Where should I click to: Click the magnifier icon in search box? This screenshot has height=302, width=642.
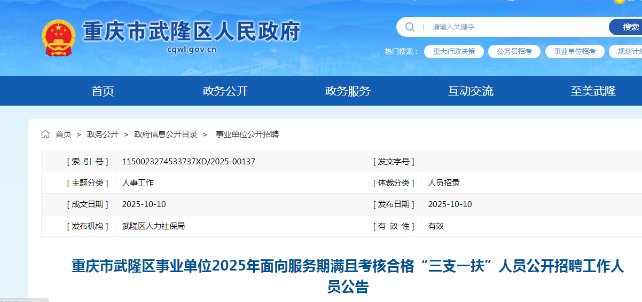coord(410,27)
